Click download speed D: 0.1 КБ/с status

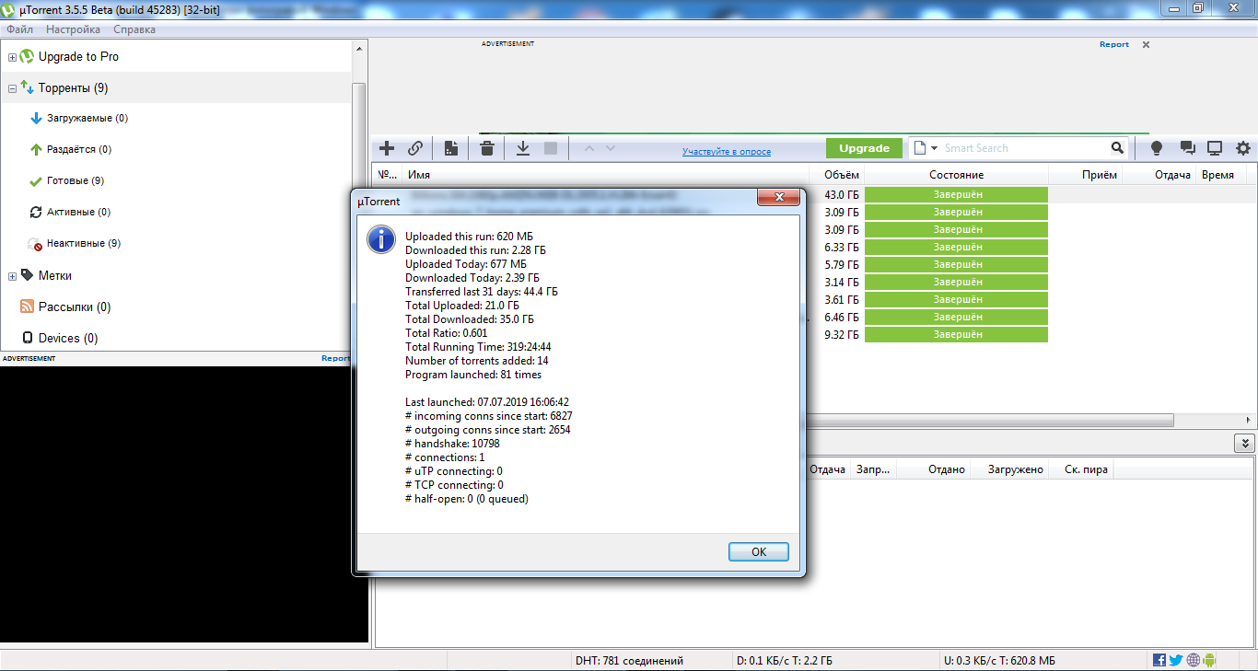click(x=785, y=661)
